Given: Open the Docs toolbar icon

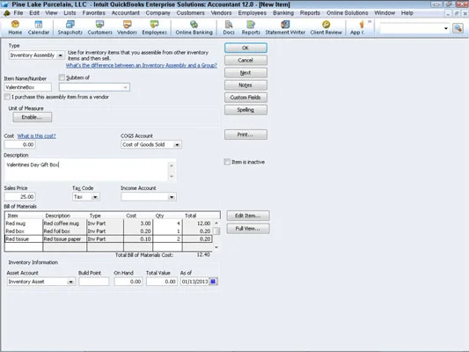Looking at the screenshot, I should pos(229,27).
